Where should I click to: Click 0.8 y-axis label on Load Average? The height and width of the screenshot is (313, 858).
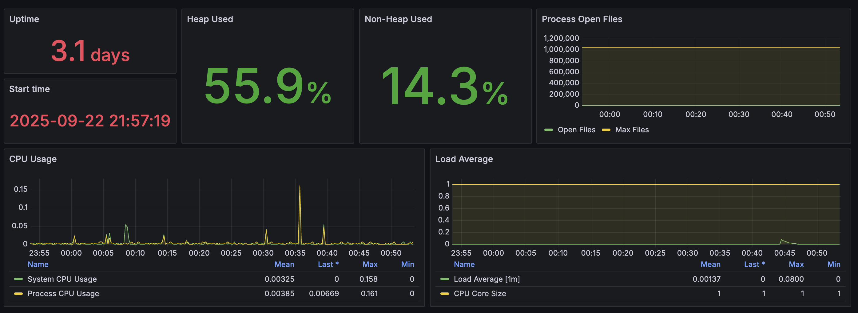(x=443, y=196)
